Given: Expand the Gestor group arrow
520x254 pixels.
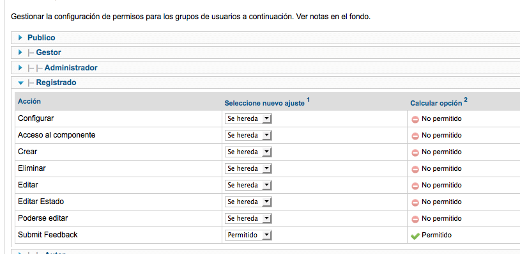Looking at the screenshot, I should (21, 52).
